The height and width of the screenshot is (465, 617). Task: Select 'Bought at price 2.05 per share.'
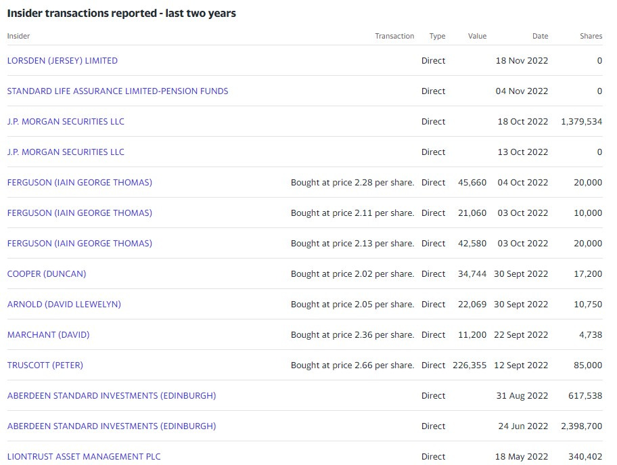352,305
